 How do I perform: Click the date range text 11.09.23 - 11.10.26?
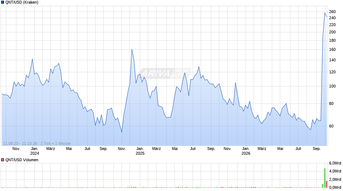point(20,143)
